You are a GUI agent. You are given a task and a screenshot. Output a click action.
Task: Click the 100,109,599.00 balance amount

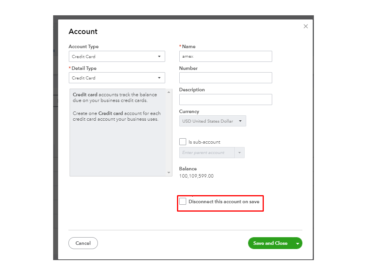point(196,176)
